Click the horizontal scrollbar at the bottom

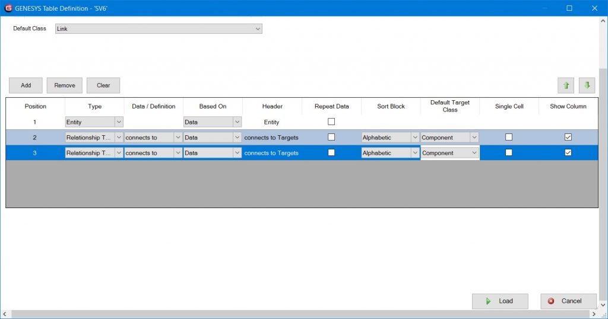click(x=297, y=314)
